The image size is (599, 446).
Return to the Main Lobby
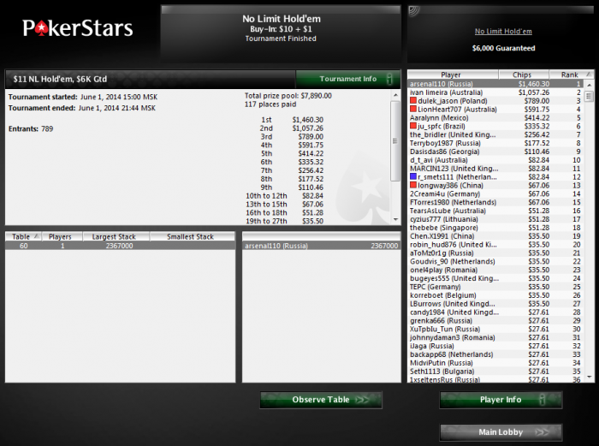501,432
